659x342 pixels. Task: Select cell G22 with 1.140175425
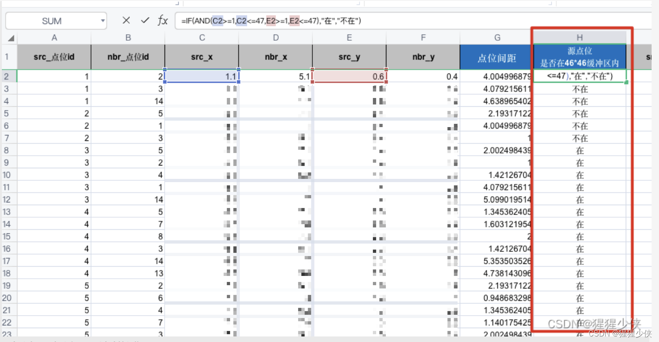[497, 322]
